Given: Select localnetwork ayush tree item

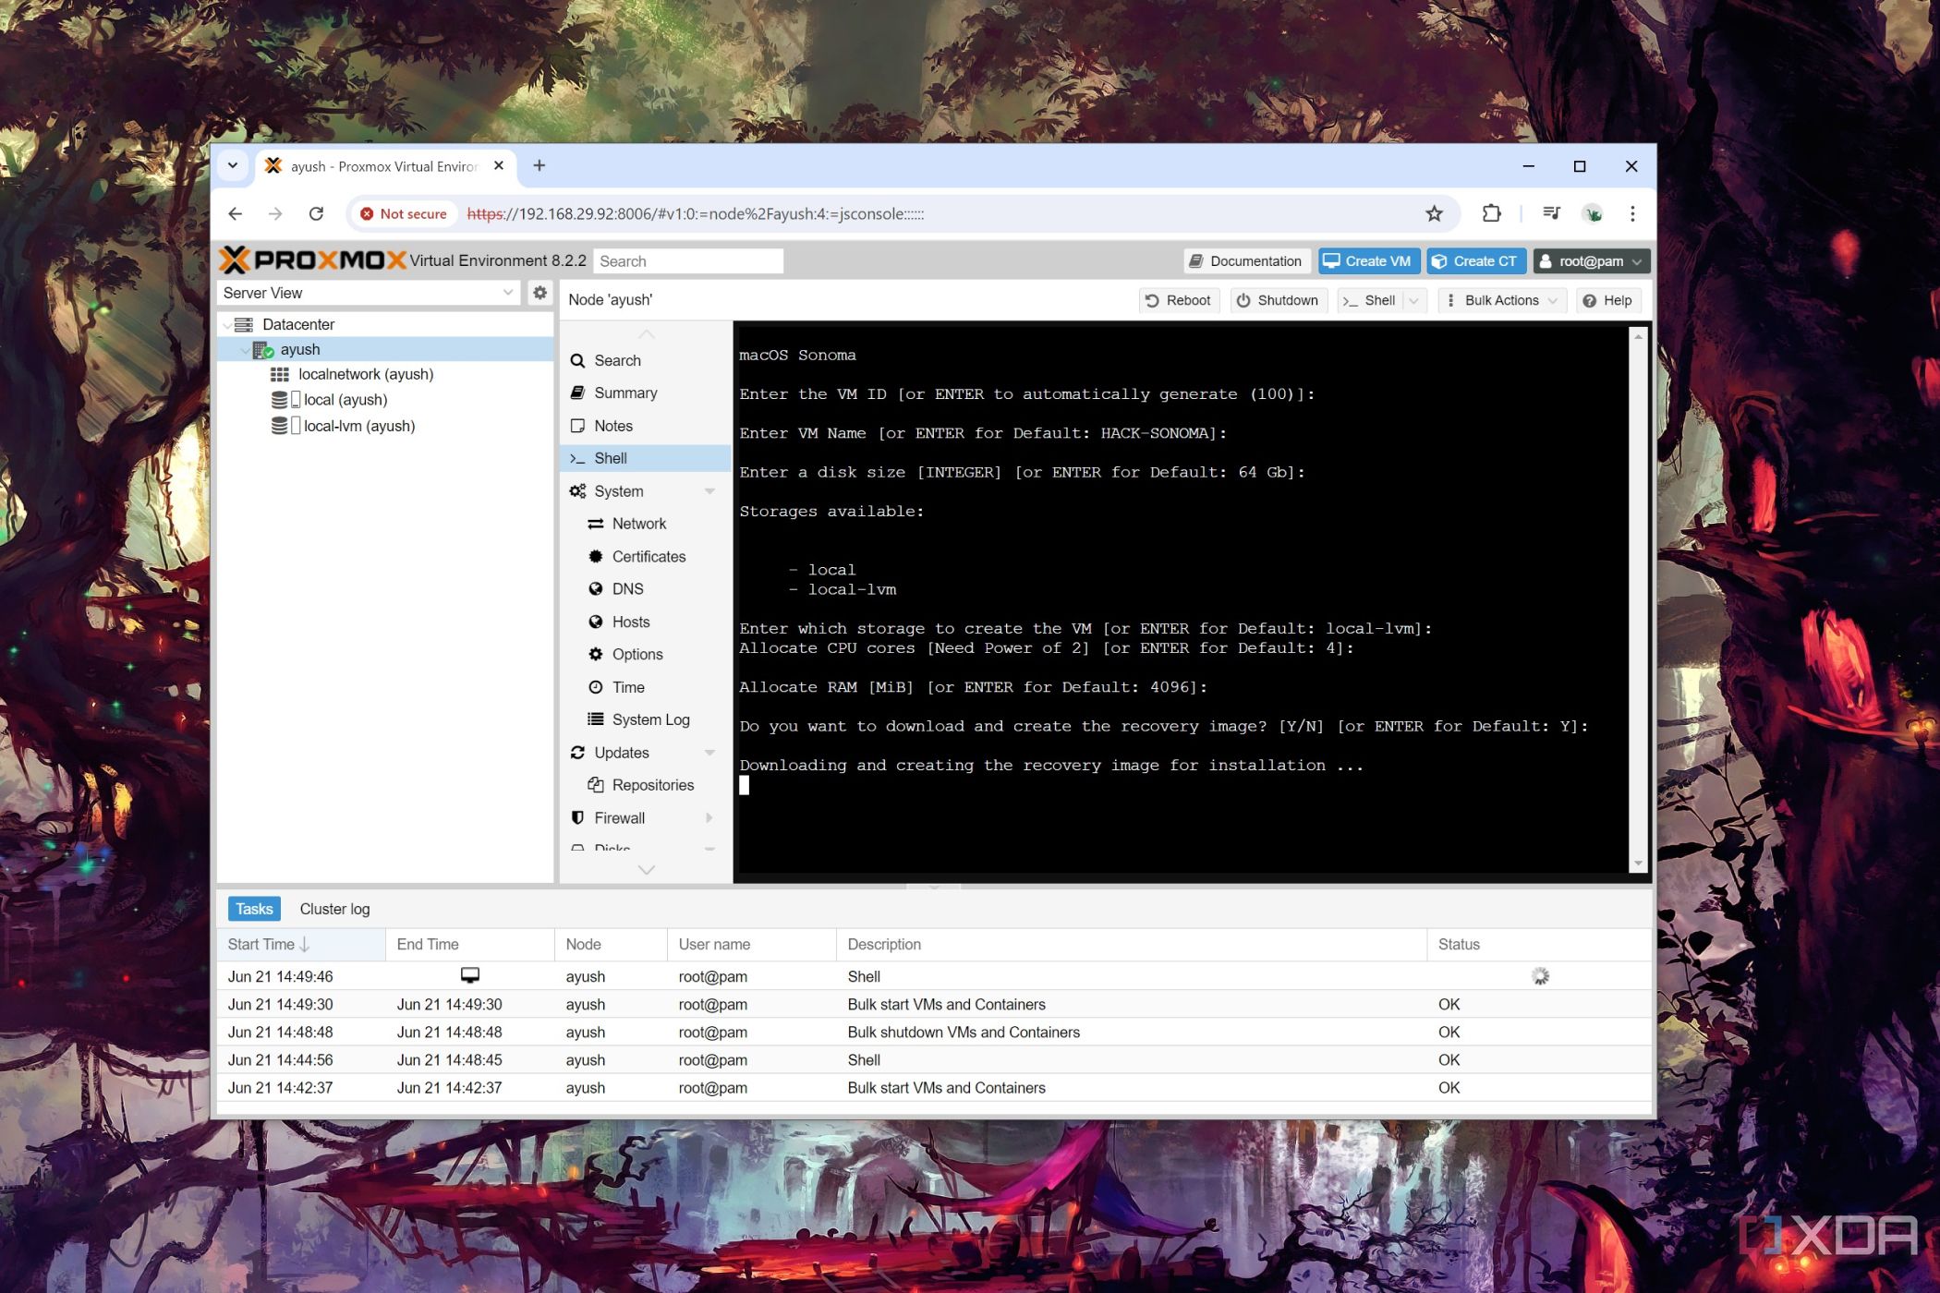Looking at the screenshot, I should tap(365, 374).
